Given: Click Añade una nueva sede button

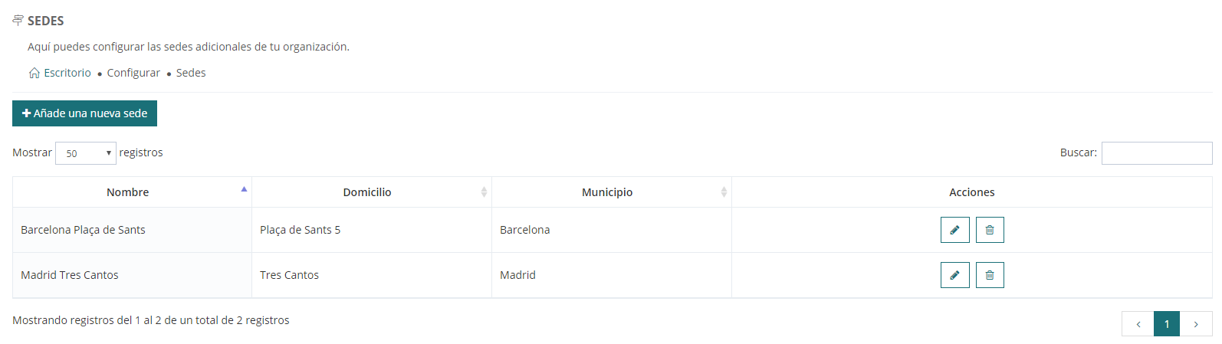Looking at the screenshot, I should 84,113.
